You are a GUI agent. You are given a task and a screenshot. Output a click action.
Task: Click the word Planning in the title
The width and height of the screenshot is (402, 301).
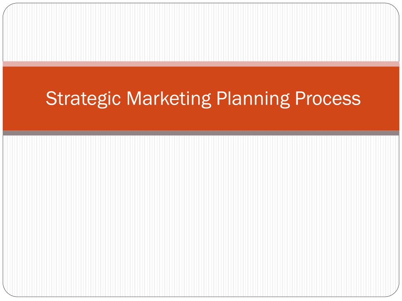tap(253, 99)
